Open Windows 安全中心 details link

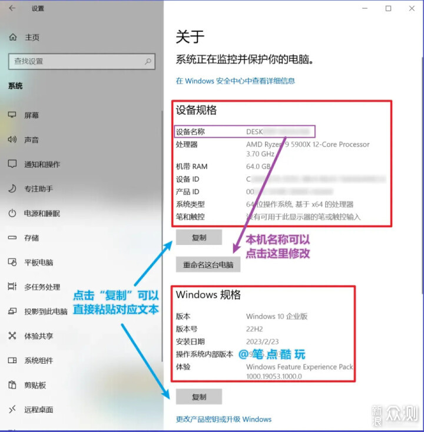pos(236,81)
